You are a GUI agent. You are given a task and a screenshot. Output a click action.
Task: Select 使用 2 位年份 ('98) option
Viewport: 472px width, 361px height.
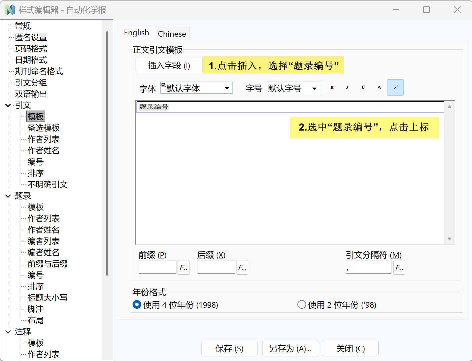click(301, 304)
